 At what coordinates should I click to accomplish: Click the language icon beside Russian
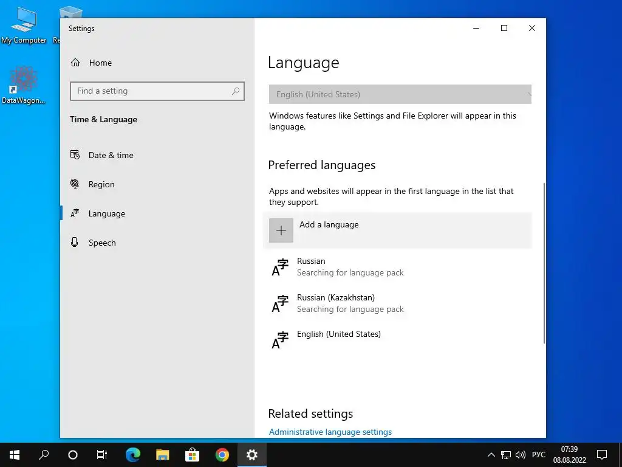click(x=280, y=267)
